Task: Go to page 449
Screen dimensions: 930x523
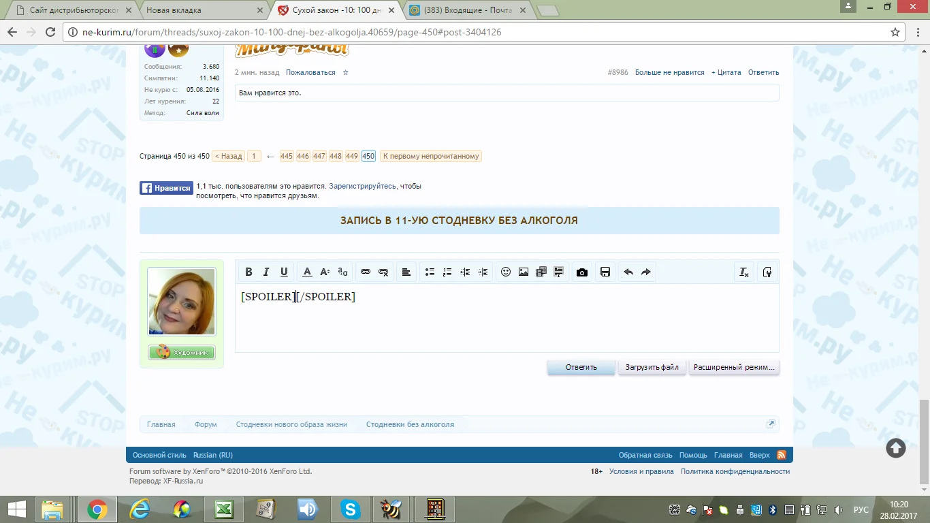Action: (352, 156)
